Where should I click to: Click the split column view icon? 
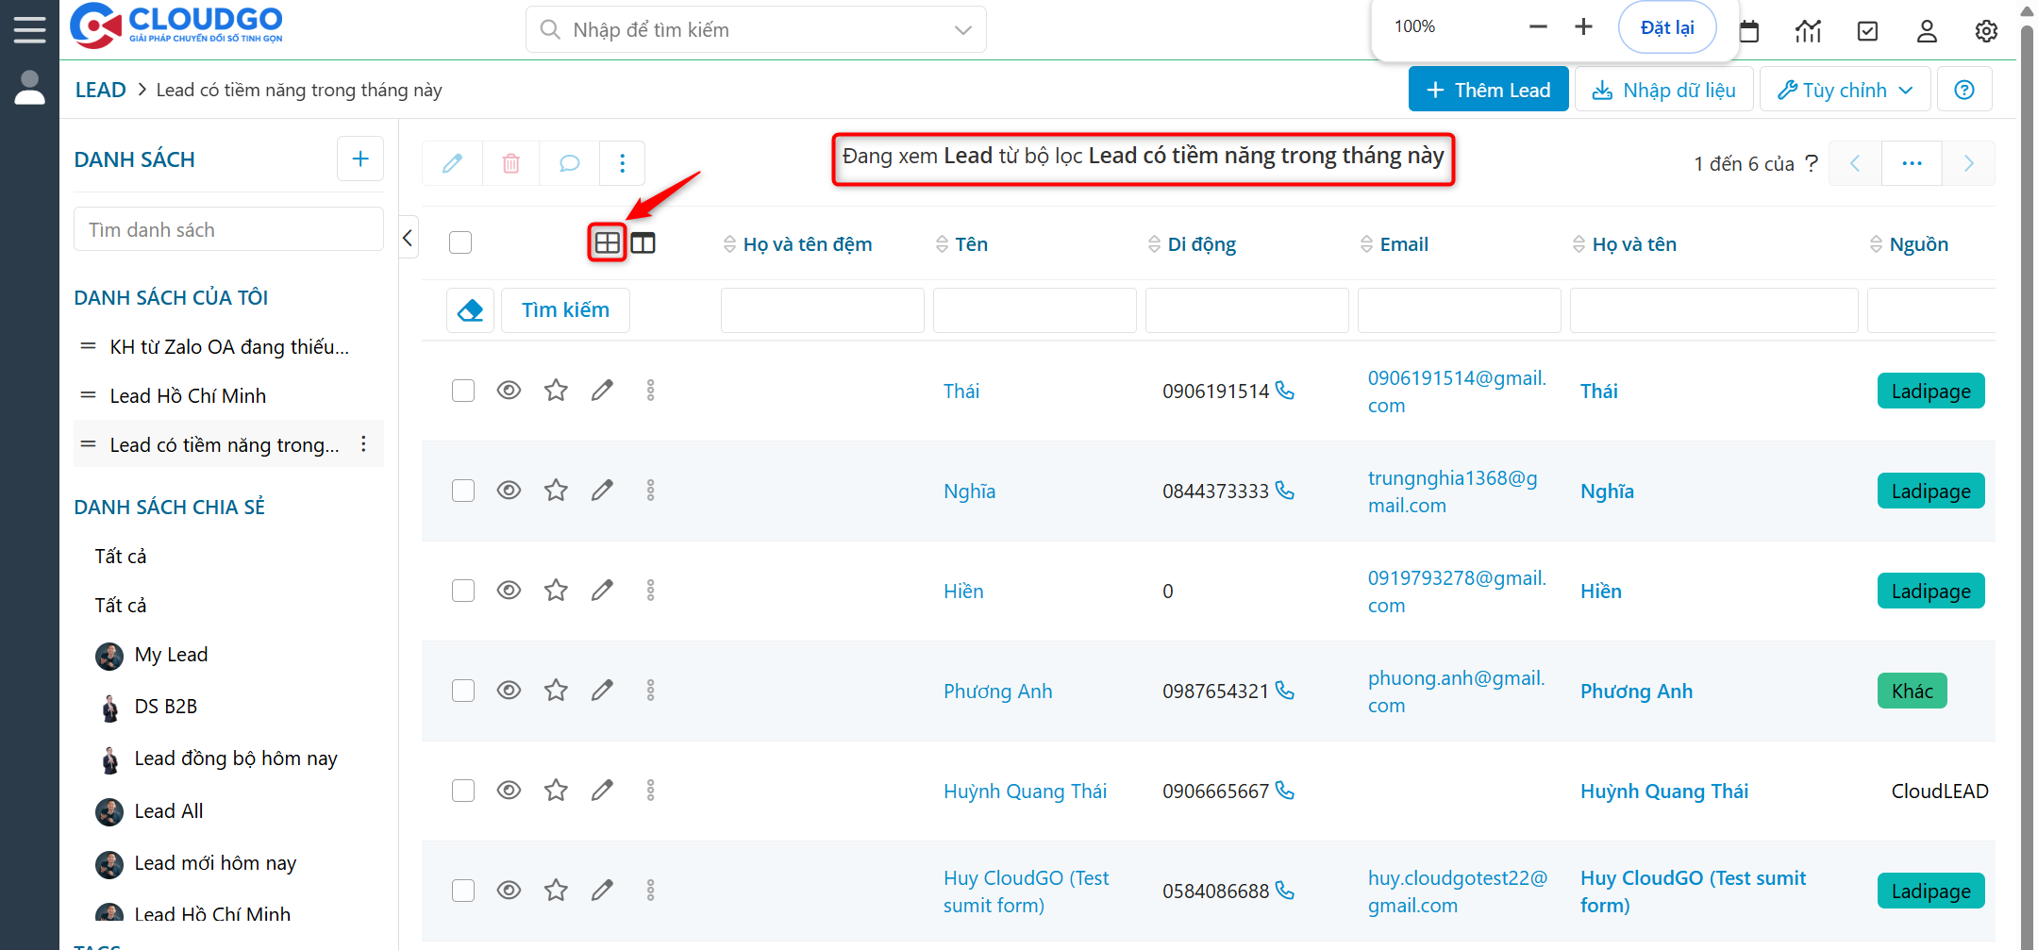(643, 243)
